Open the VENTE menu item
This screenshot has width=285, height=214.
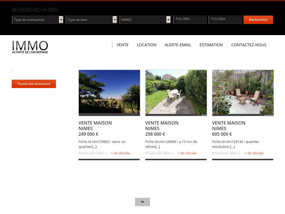click(122, 45)
